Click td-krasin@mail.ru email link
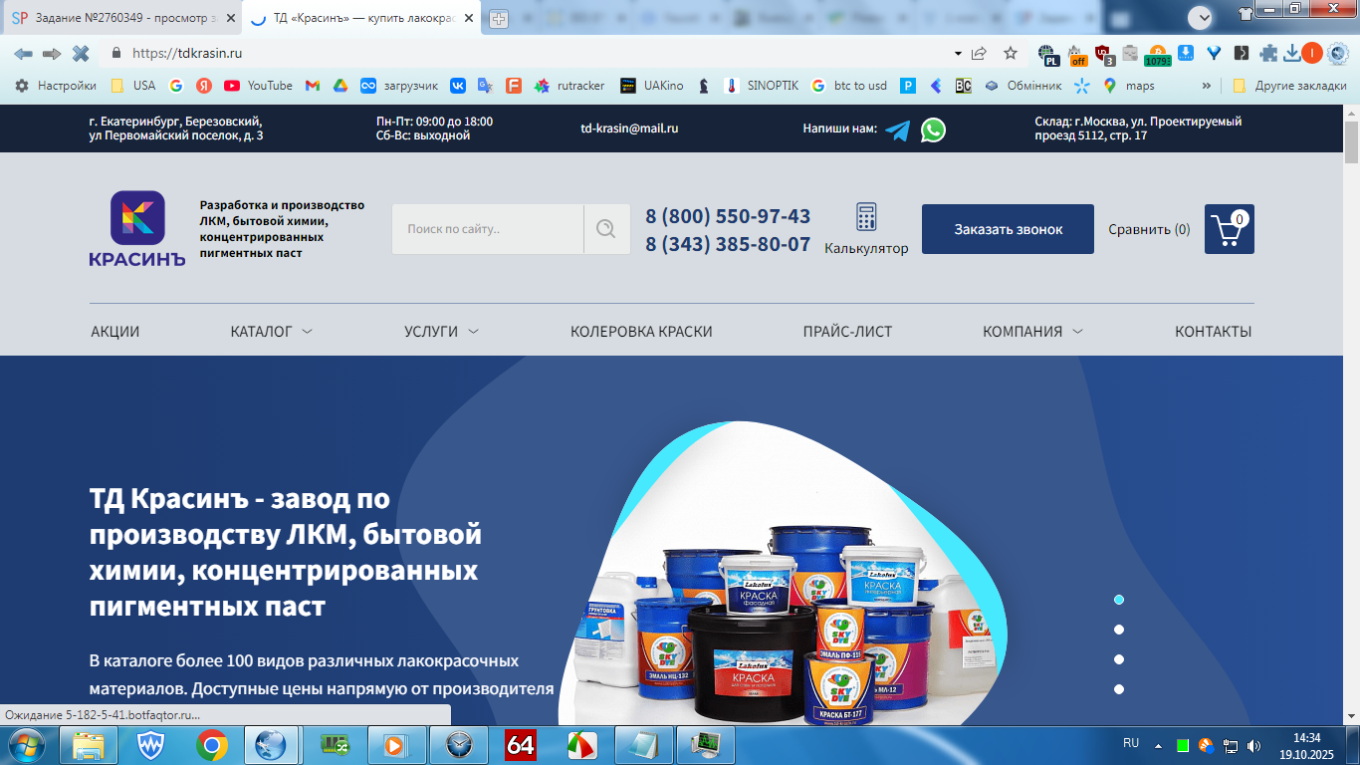 coord(629,128)
